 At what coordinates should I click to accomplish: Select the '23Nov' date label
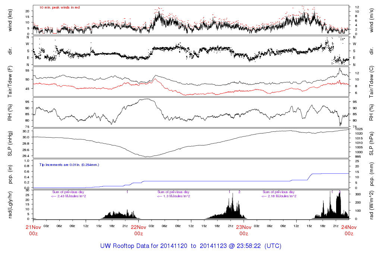(x=244, y=227)
